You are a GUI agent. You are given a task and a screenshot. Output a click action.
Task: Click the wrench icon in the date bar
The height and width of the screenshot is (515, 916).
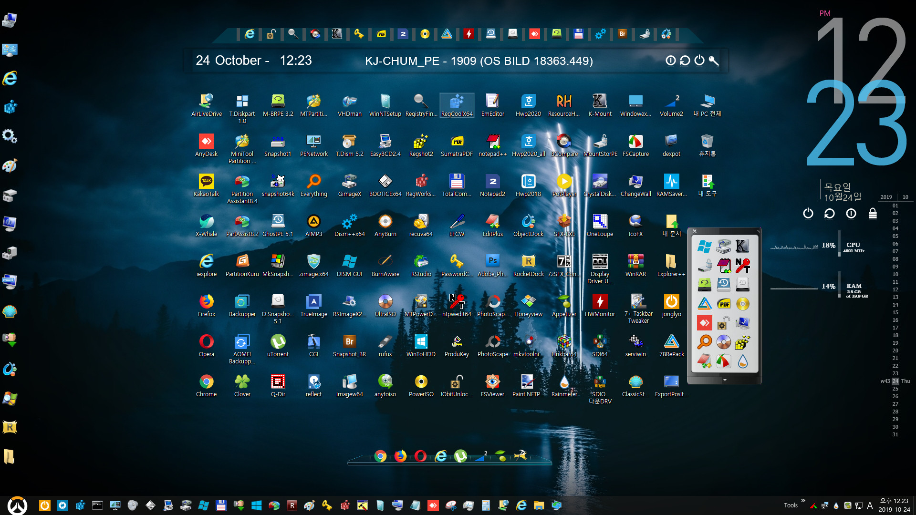click(714, 61)
